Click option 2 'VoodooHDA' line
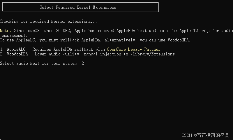The image size is (233, 140). 87,54
